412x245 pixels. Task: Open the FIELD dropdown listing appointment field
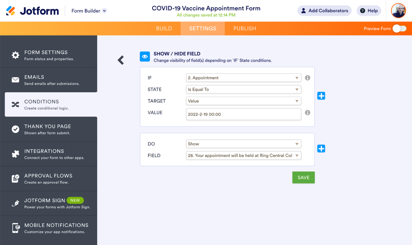243,155
